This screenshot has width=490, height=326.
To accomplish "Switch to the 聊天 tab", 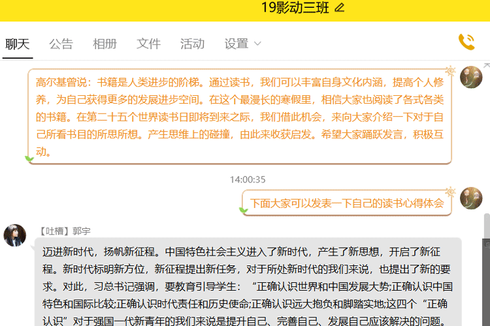I will (18, 44).
